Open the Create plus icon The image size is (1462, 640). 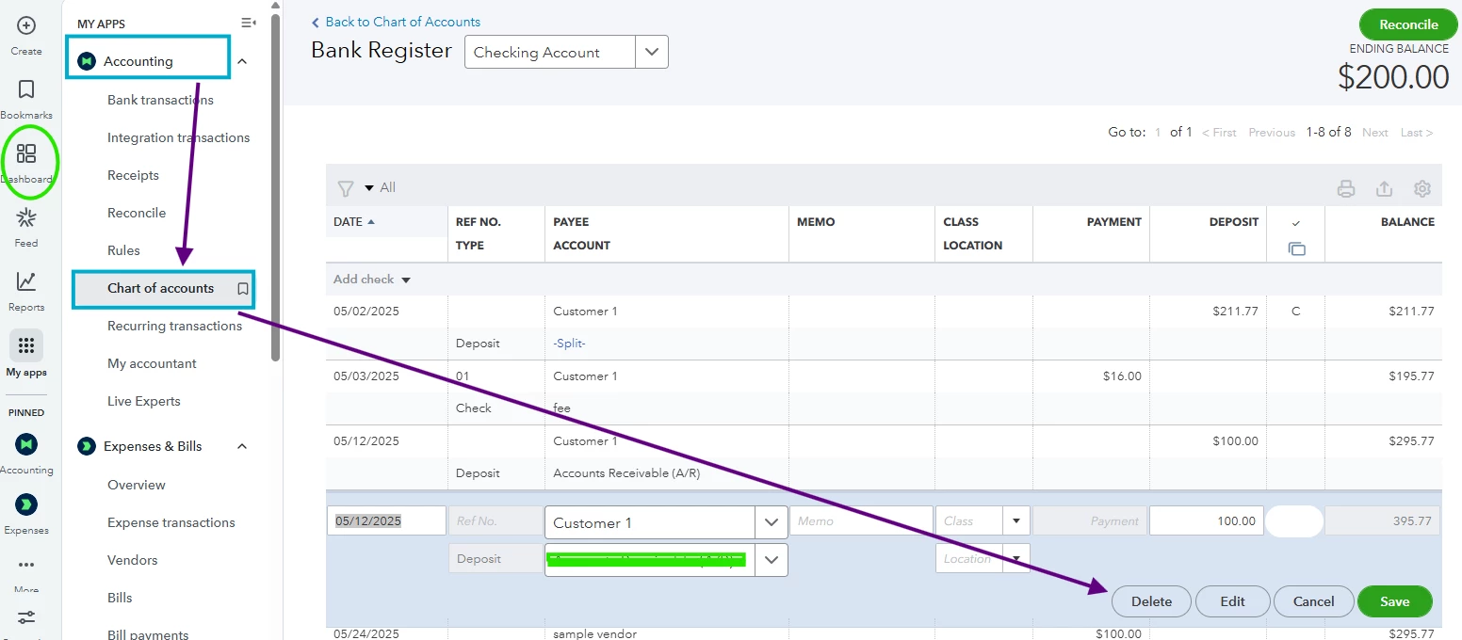point(26,25)
